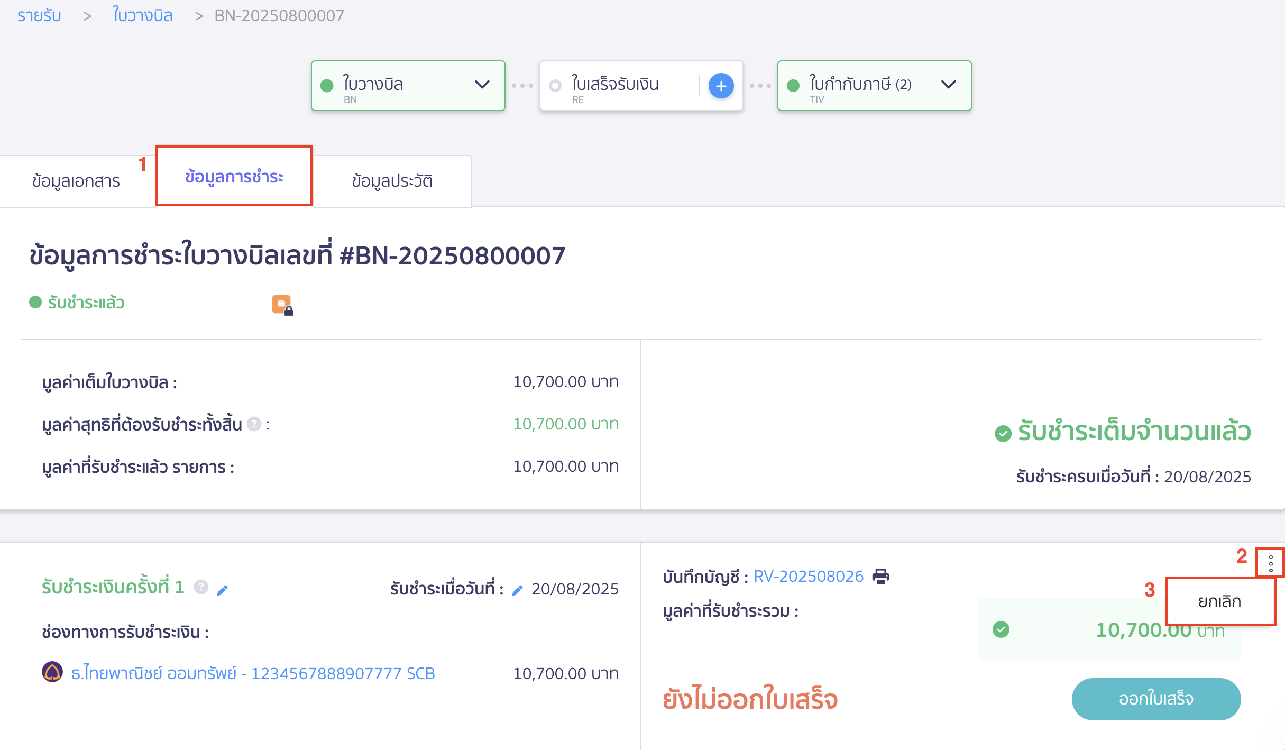1285x750 pixels.
Task: Click the BN-20250800007 breadcrumb text
Action: [279, 15]
